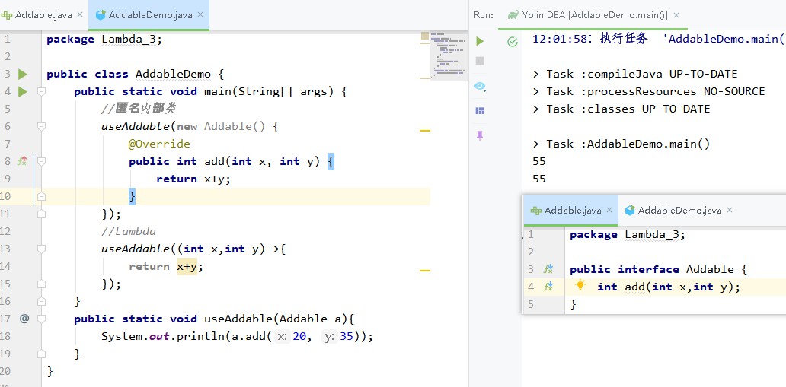Select the AddableDemo.java tab in the floating editor
Screen dimensions: 786x387
[679, 211]
